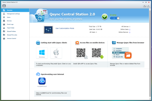Go to Devices section

point(9,21)
